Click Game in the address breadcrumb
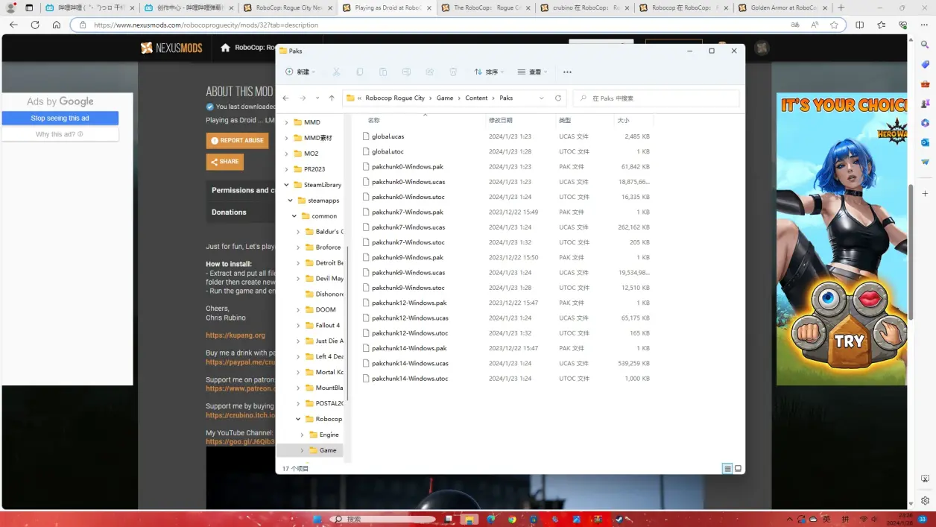Image resolution: width=936 pixels, height=527 pixels. click(445, 98)
